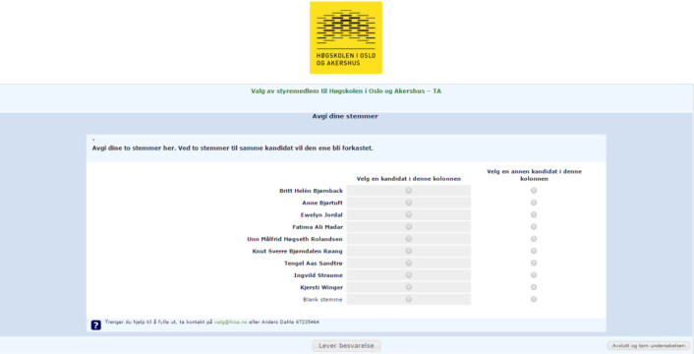Choose Kjersti Winger in first column
Screen dimensions: 694x354
409,287
